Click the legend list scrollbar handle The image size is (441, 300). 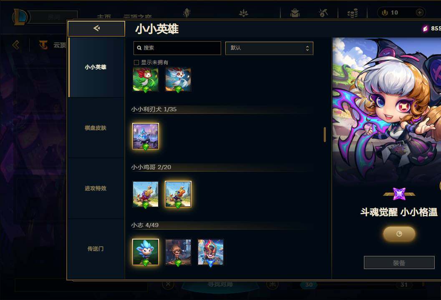[325, 135]
